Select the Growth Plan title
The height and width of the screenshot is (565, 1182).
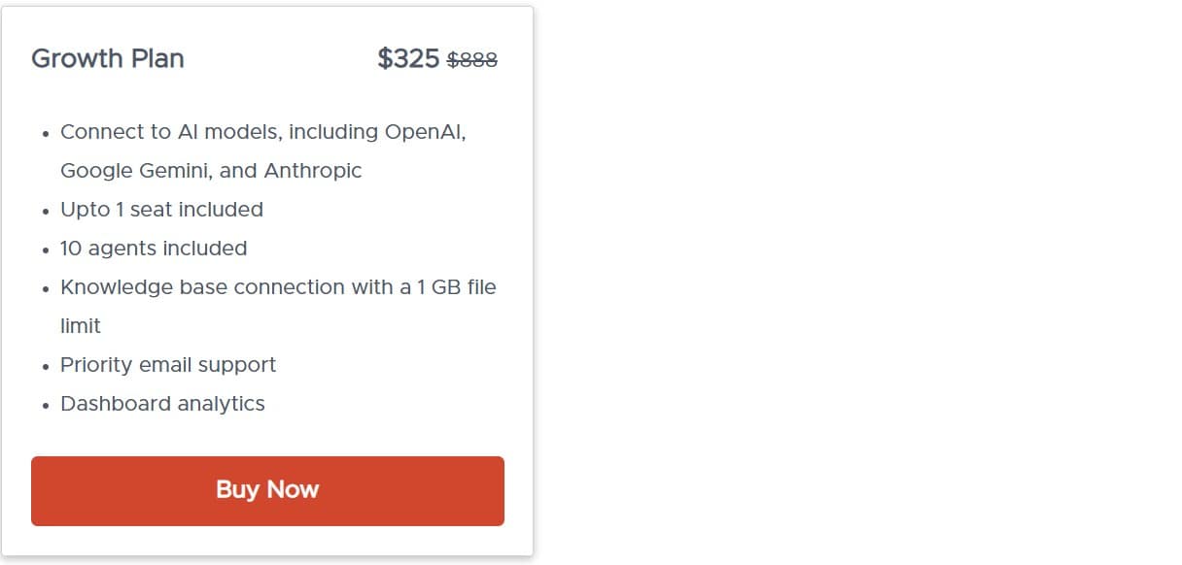pos(107,58)
